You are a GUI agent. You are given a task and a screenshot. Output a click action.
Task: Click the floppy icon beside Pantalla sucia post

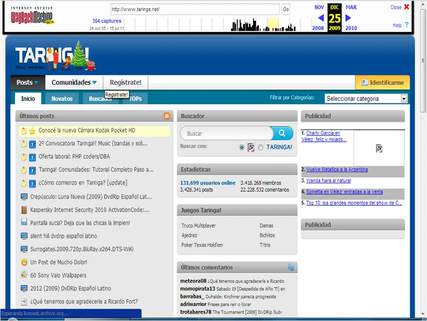[24, 222]
